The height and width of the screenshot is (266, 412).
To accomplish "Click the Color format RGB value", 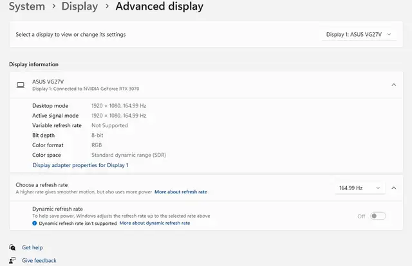I will 97,145.
